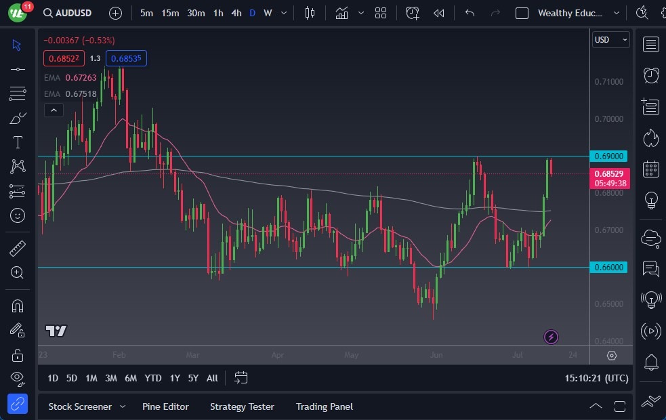Select the 4h timeframe button
The height and width of the screenshot is (420, 666).
tap(236, 13)
